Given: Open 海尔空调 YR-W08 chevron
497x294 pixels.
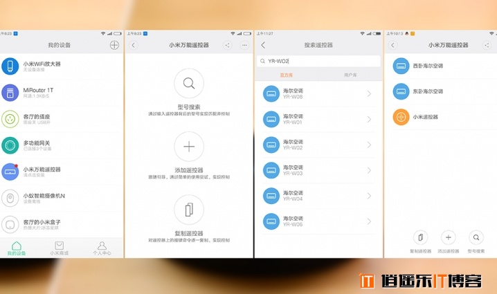Looking at the screenshot, I should [x=369, y=93].
